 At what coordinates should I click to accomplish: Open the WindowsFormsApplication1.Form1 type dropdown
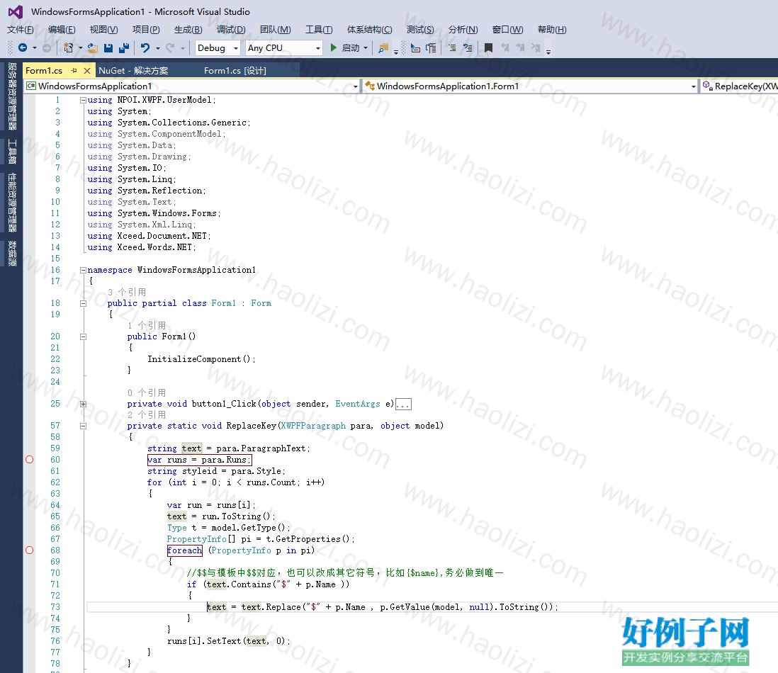[530, 86]
